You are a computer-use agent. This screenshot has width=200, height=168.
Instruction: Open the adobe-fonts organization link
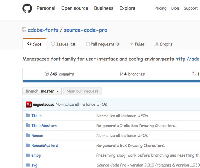point(43,30)
